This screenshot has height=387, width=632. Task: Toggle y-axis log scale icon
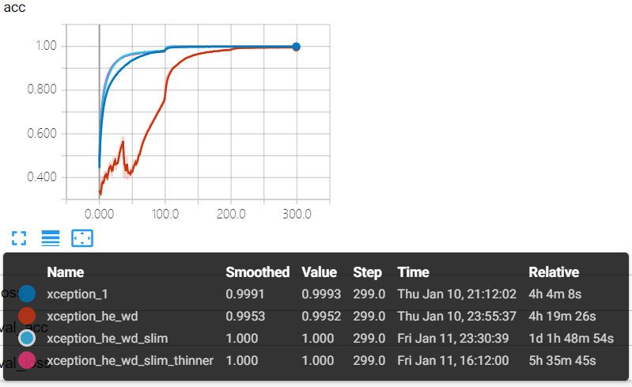coord(51,238)
